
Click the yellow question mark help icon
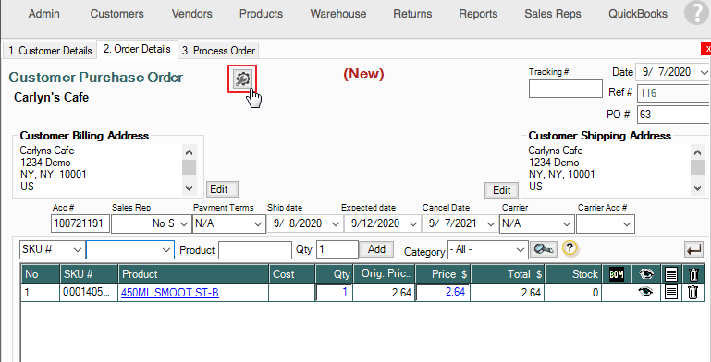tap(570, 248)
